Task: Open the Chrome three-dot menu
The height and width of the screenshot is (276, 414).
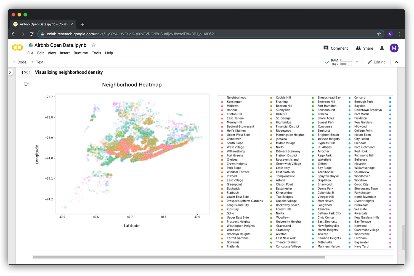Action: [399, 34]
